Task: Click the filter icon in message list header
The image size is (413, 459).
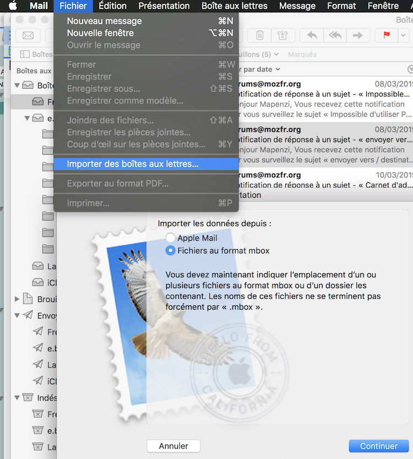Action: (x=410, y=69)
